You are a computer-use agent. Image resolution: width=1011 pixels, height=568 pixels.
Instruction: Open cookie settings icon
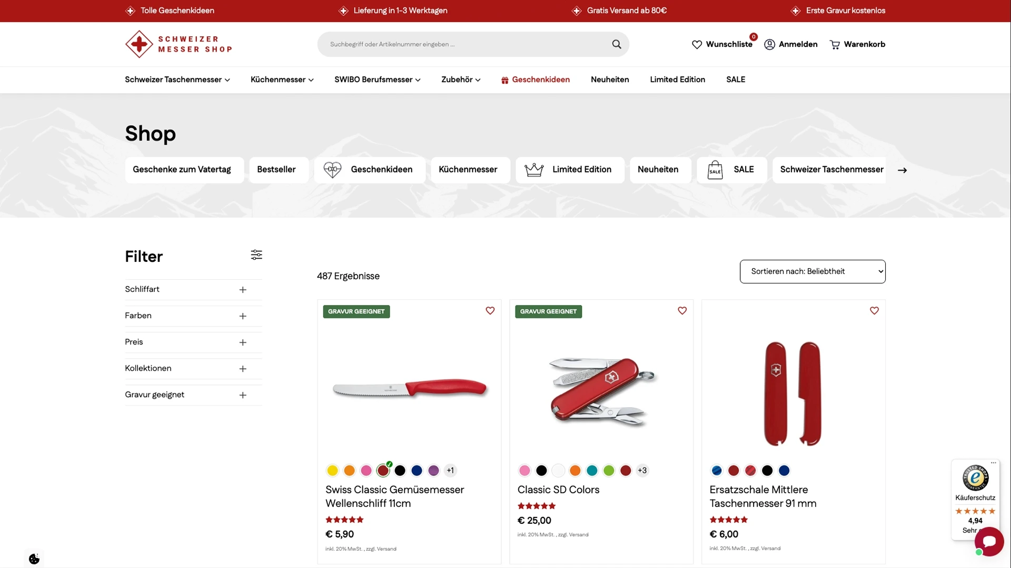(34, 559)
